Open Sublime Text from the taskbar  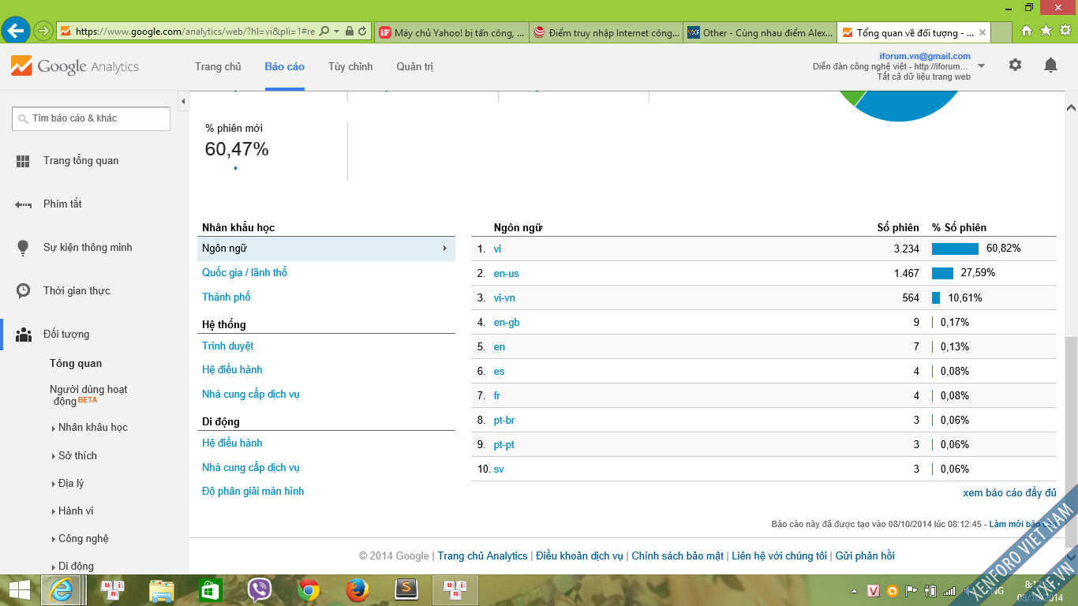tap(406, 589)
